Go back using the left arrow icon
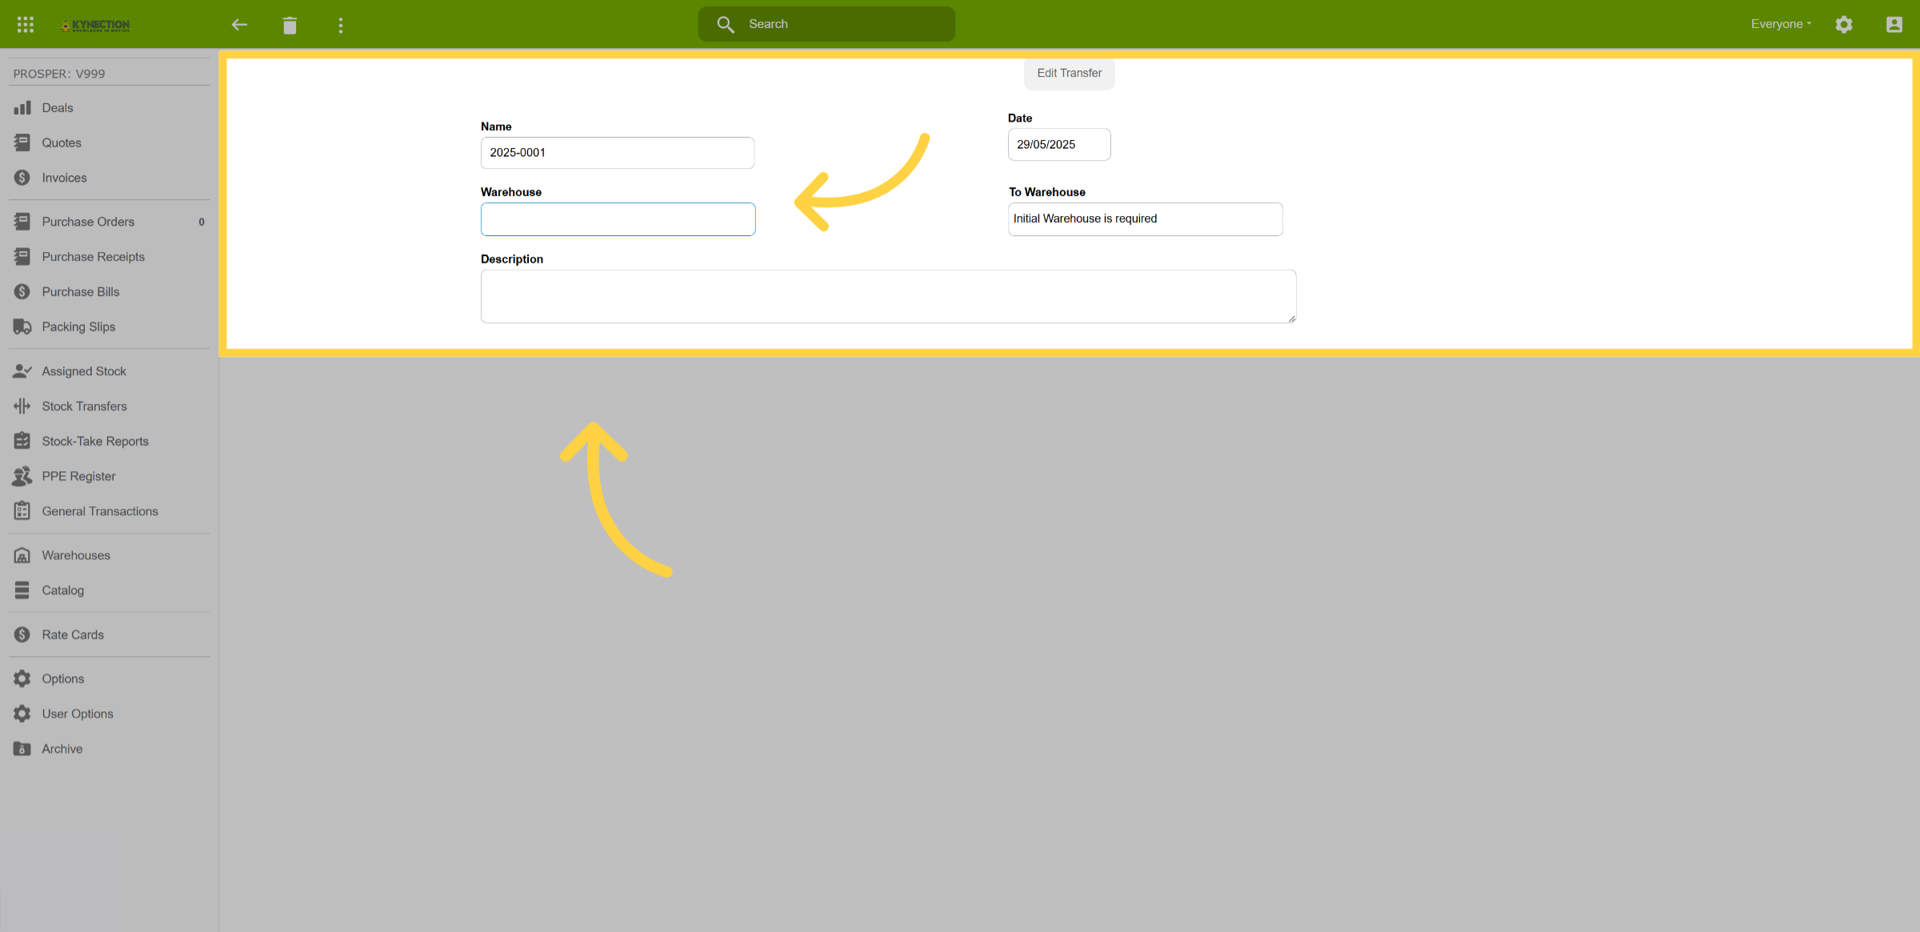Viewport: 1920px width, 932px height. [x=238, y=25]
